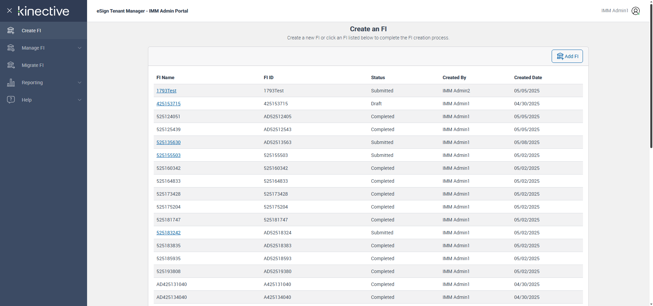Open the draft FI 425153715 link
The height and width of the screenshot is (306, 653).
point(168,104)
